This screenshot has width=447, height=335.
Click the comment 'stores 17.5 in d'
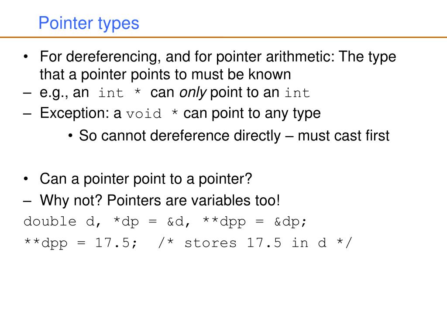(255, 243)
